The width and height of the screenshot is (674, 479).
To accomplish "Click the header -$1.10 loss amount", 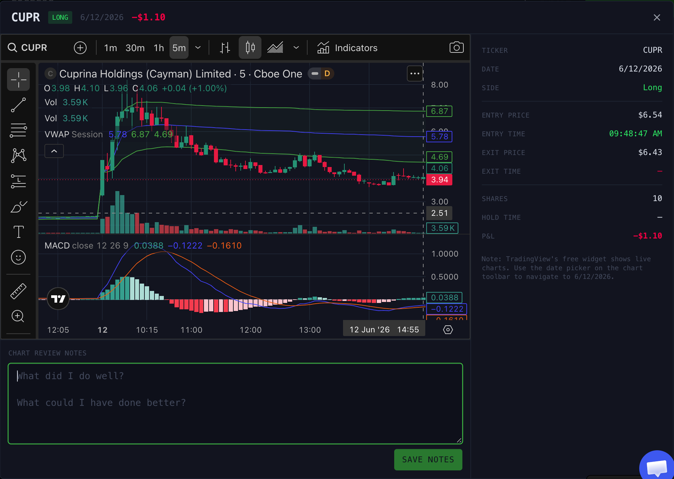I will coord(148,17).
